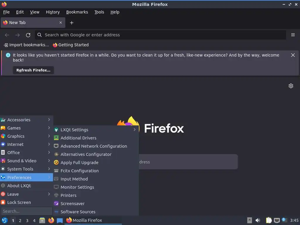Click the Graphics category icon

[x=3, y=136]
